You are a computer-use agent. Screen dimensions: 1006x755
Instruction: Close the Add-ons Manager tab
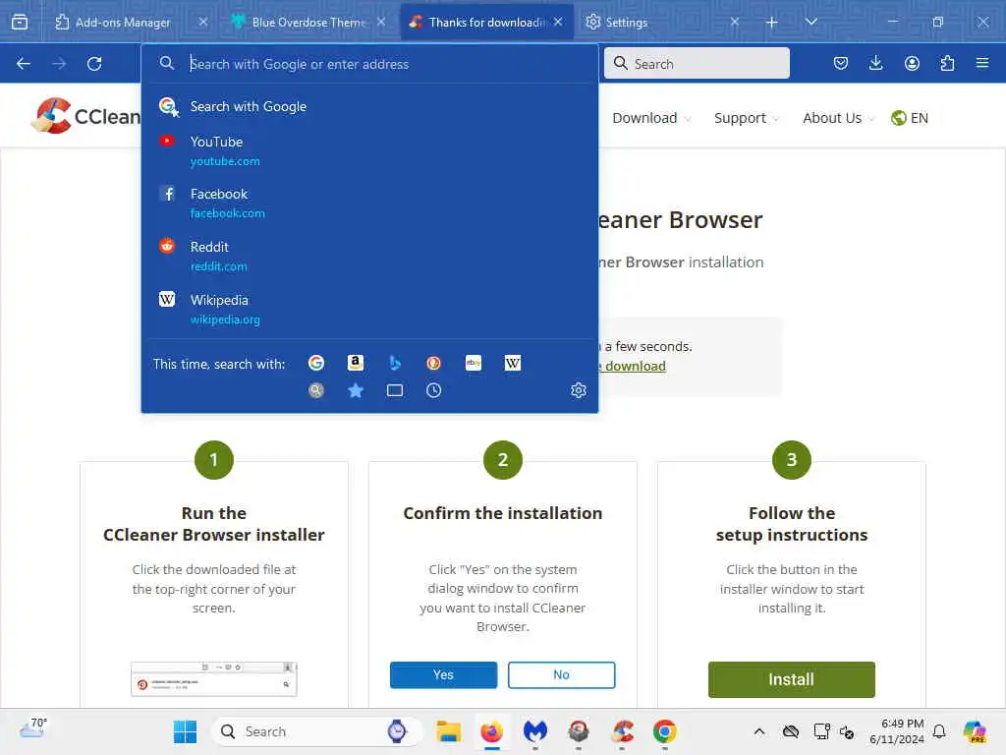click(202, 22)
